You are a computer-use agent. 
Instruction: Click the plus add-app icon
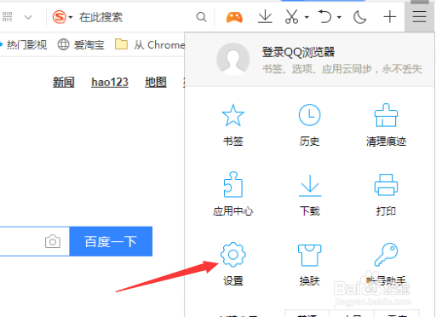[x=390, y=17]
